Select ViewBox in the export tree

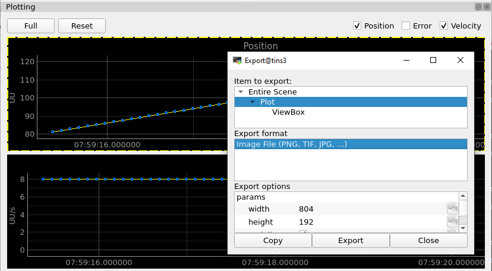point(288,112)
